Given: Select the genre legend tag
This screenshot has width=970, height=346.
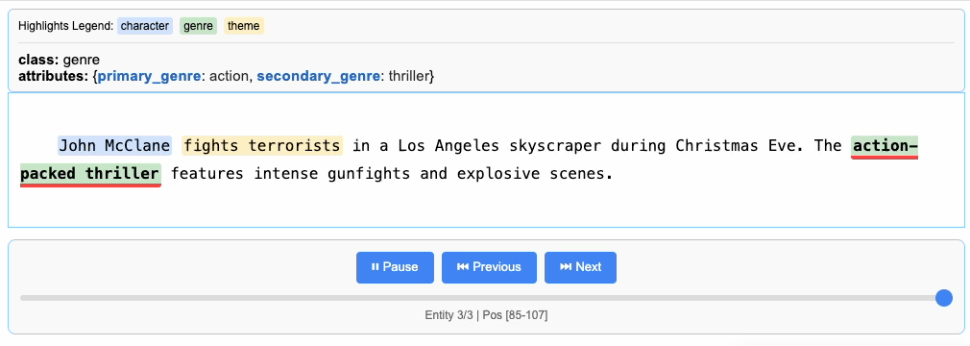Looking at the screenshot, I should tap(198, 26).
